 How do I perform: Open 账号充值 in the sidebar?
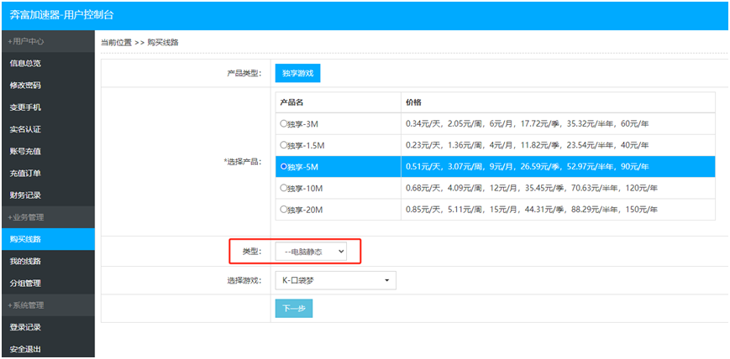tap(25, 151)
